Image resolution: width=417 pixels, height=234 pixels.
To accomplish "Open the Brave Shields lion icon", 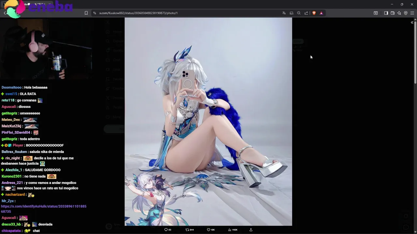I will point(314,13).
